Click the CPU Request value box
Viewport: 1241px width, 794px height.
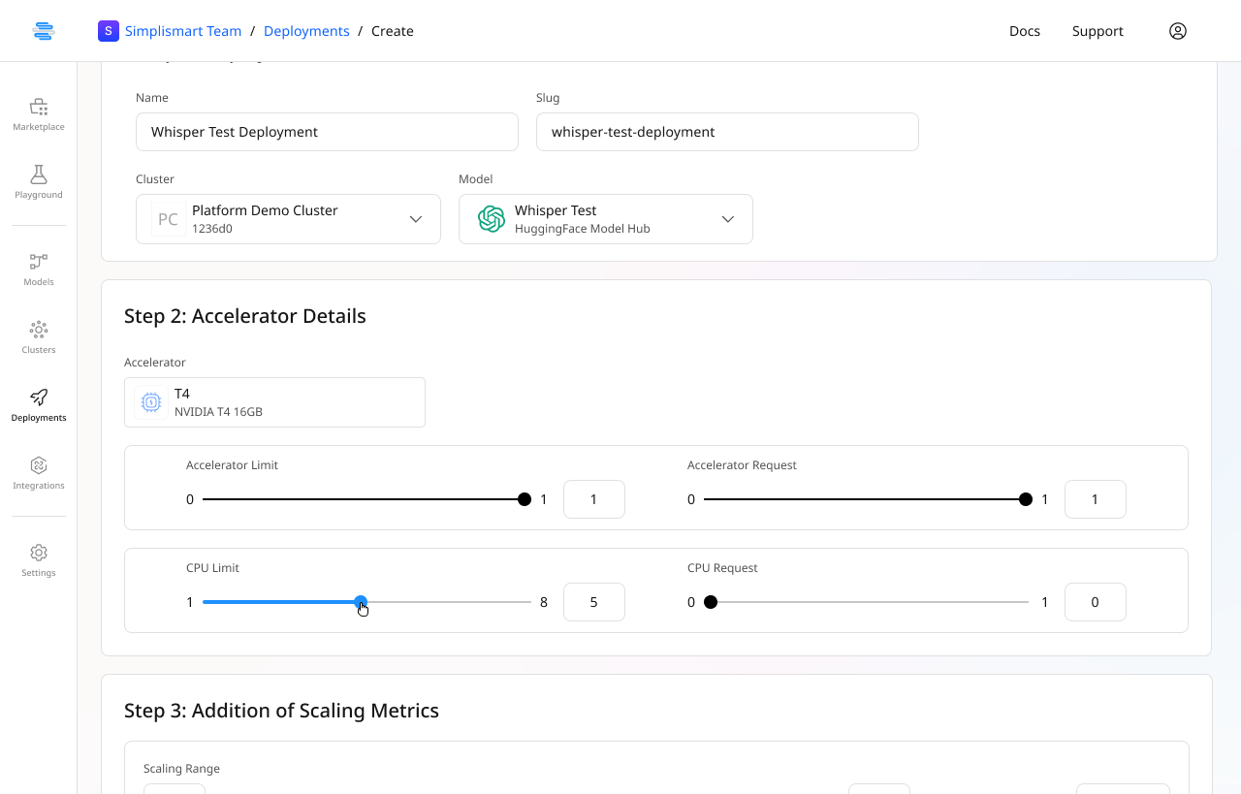pyautogui.click(x=1096, y=602)
